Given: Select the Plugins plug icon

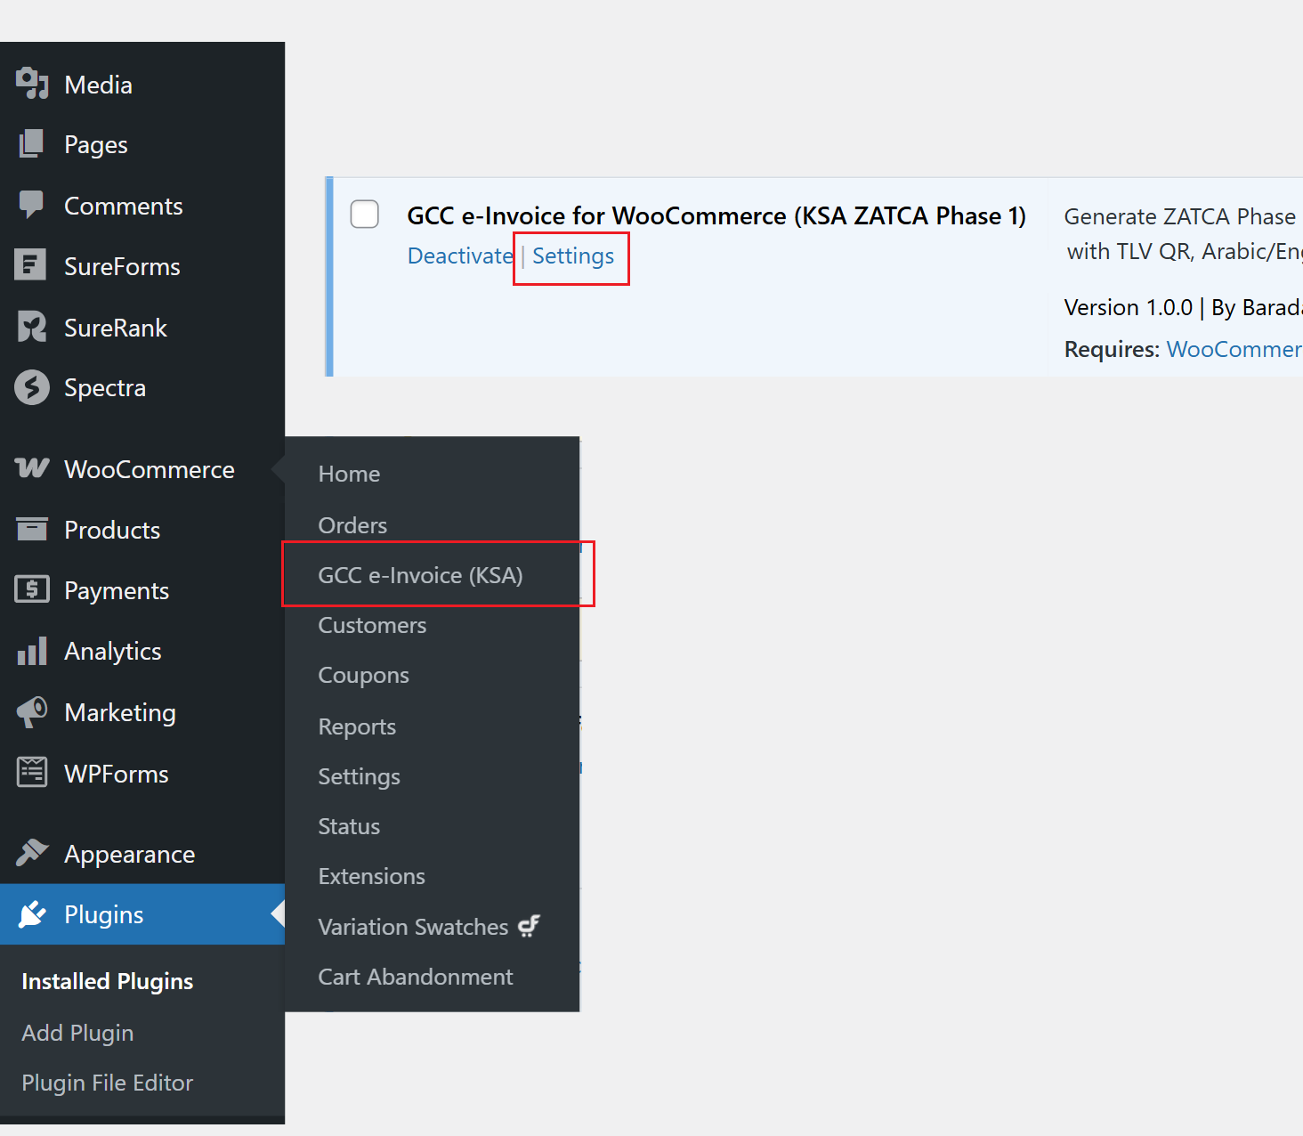Looking at the screenshot, I should [31, 914].
